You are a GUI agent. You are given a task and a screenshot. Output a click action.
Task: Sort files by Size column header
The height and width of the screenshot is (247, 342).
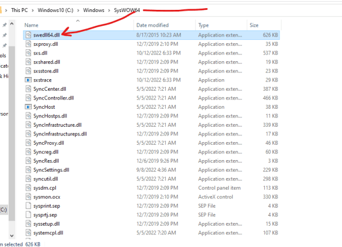(x=254, y=25)
